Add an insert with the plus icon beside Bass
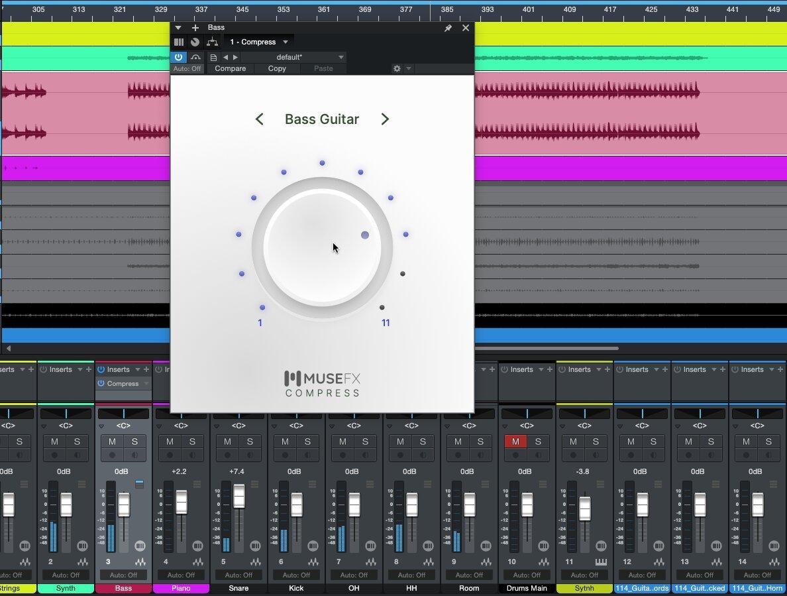The height and width of the screenshot is (596, 787). click(x=195, y=28)
